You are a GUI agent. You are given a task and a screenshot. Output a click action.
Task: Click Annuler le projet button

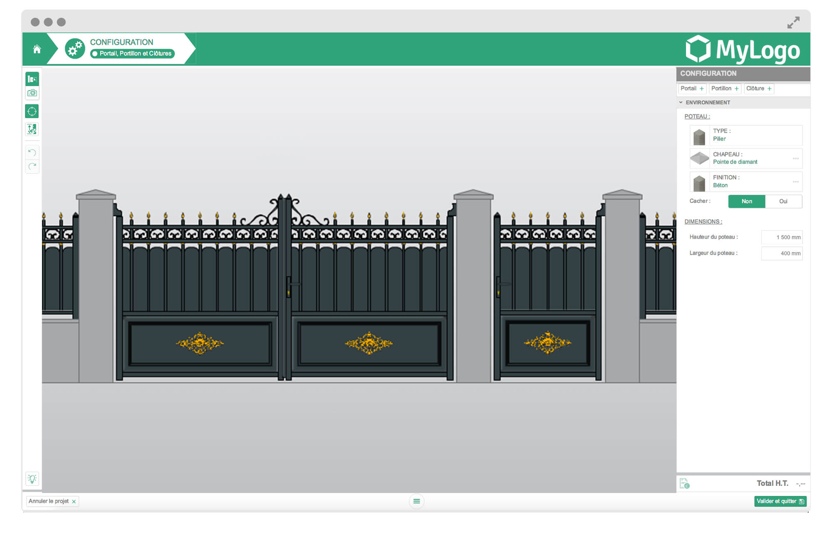(52, 501)
